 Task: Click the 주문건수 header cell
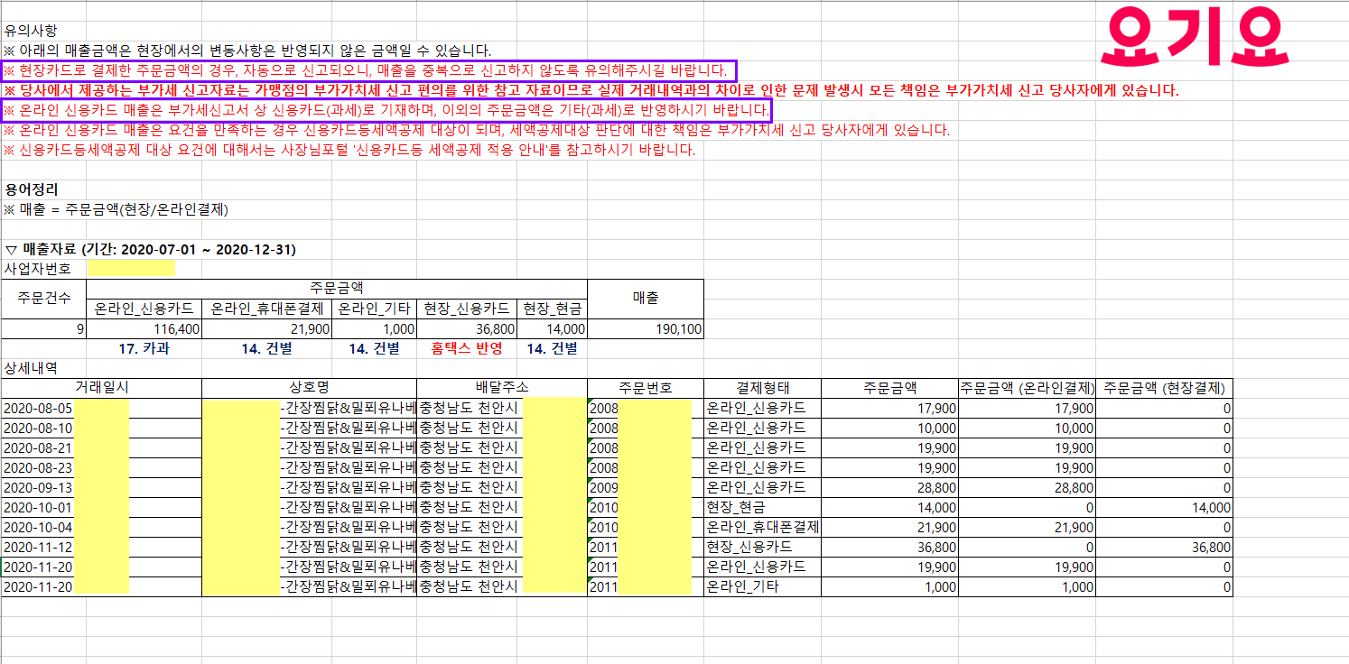tap(44, 299)
